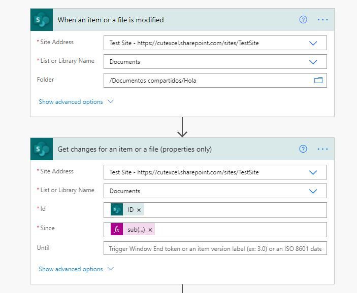This screenshot has height=293, width=357.
Task: Expand List or Library Name dropdown in trigger
Action: click(x=313, y=62)
